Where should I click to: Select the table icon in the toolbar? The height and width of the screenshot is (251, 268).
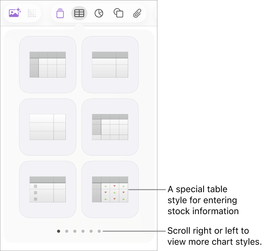[79, 13]
